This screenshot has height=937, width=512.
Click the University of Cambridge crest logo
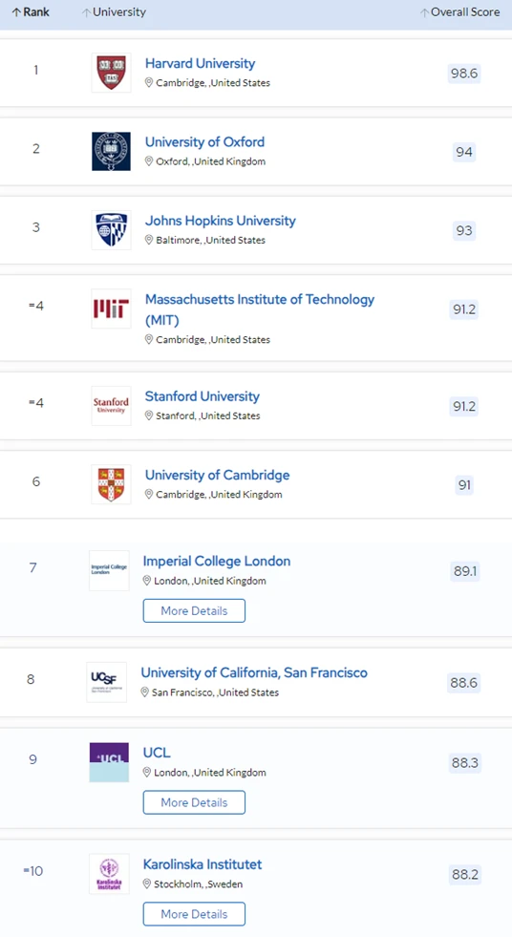click(111, 484)
